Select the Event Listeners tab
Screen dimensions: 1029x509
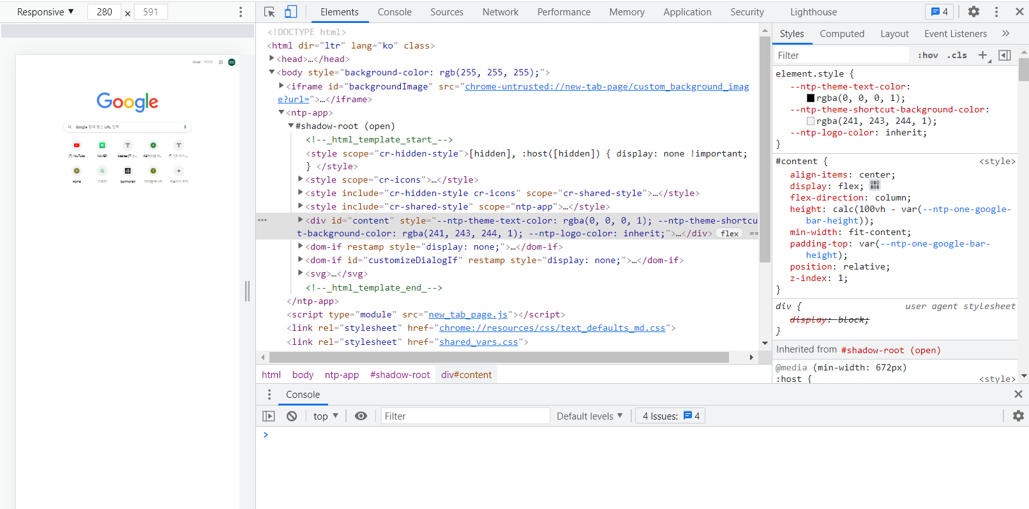(955, 33)
